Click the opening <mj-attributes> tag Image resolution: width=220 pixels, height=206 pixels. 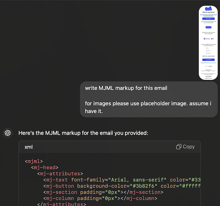click(60, 174)
